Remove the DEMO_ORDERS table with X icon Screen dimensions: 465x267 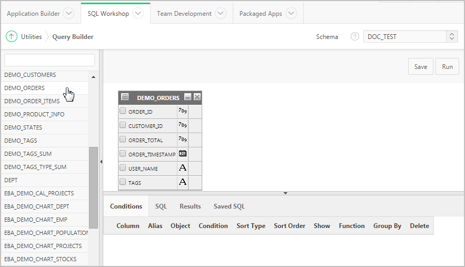coord(197,97)
